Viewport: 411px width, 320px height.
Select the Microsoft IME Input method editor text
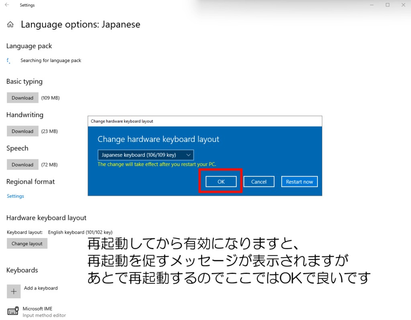click(x=44, y=312)
